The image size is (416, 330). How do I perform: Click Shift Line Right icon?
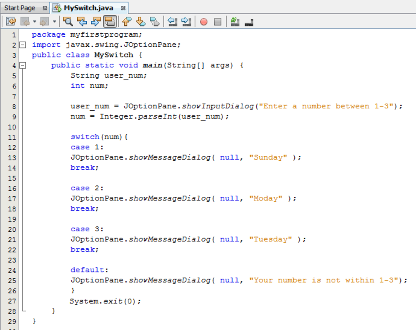click(187, 22)
